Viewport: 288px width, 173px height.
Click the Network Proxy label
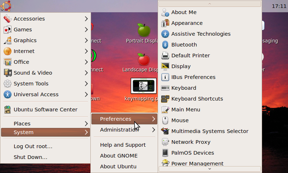pos(191,142)
